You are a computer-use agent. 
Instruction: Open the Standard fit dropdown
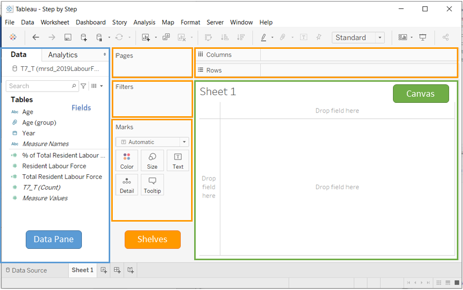[358, 38]
